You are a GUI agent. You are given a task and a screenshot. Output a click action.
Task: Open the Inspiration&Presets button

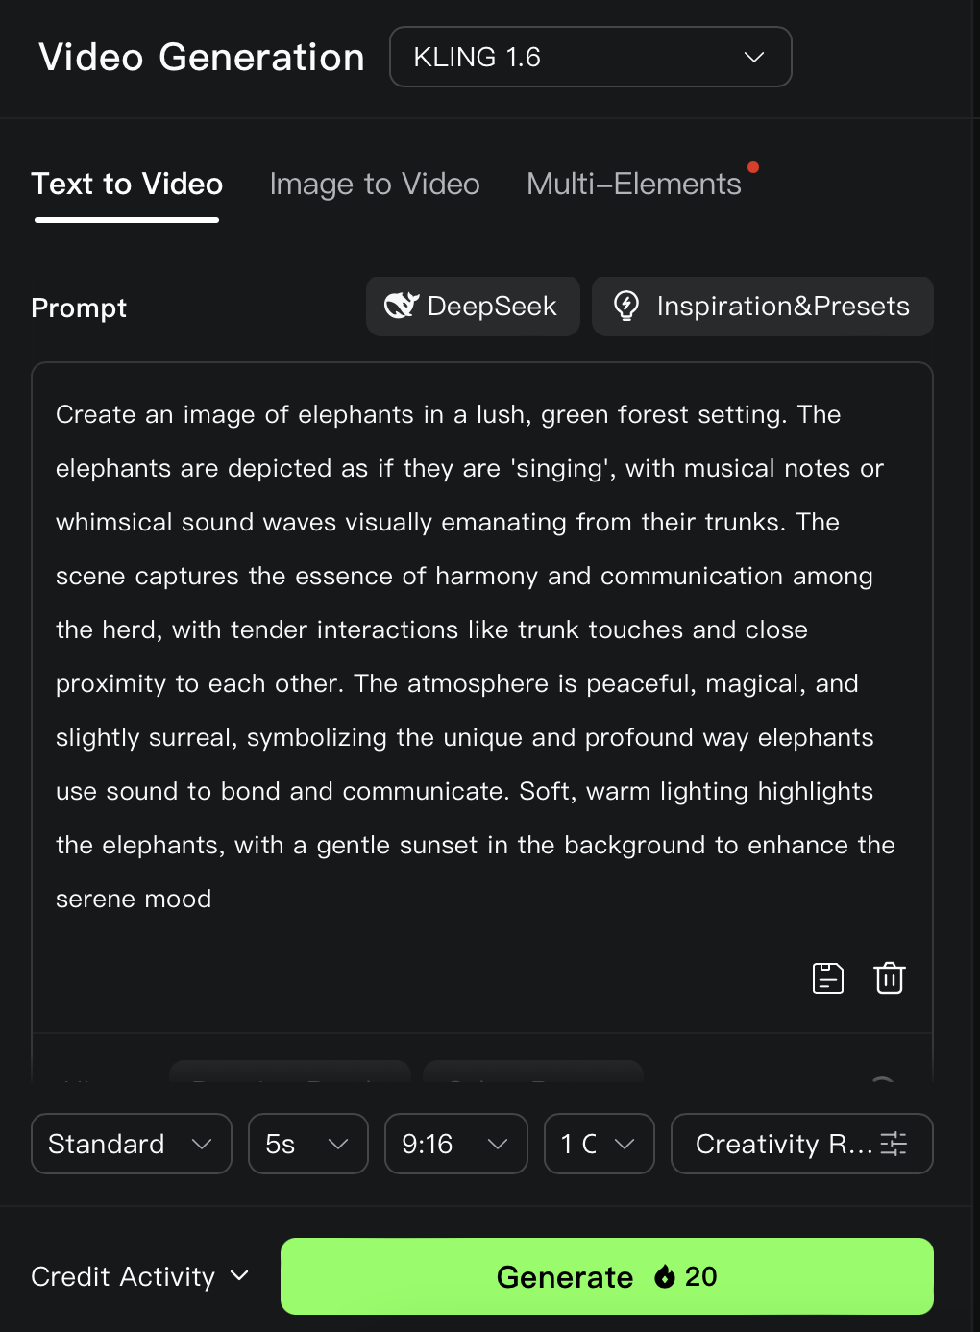click(763, 306)
